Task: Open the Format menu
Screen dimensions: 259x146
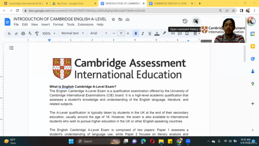Action: click(58, 24)
